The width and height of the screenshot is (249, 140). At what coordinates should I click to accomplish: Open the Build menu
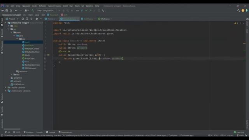pos(65,6)
